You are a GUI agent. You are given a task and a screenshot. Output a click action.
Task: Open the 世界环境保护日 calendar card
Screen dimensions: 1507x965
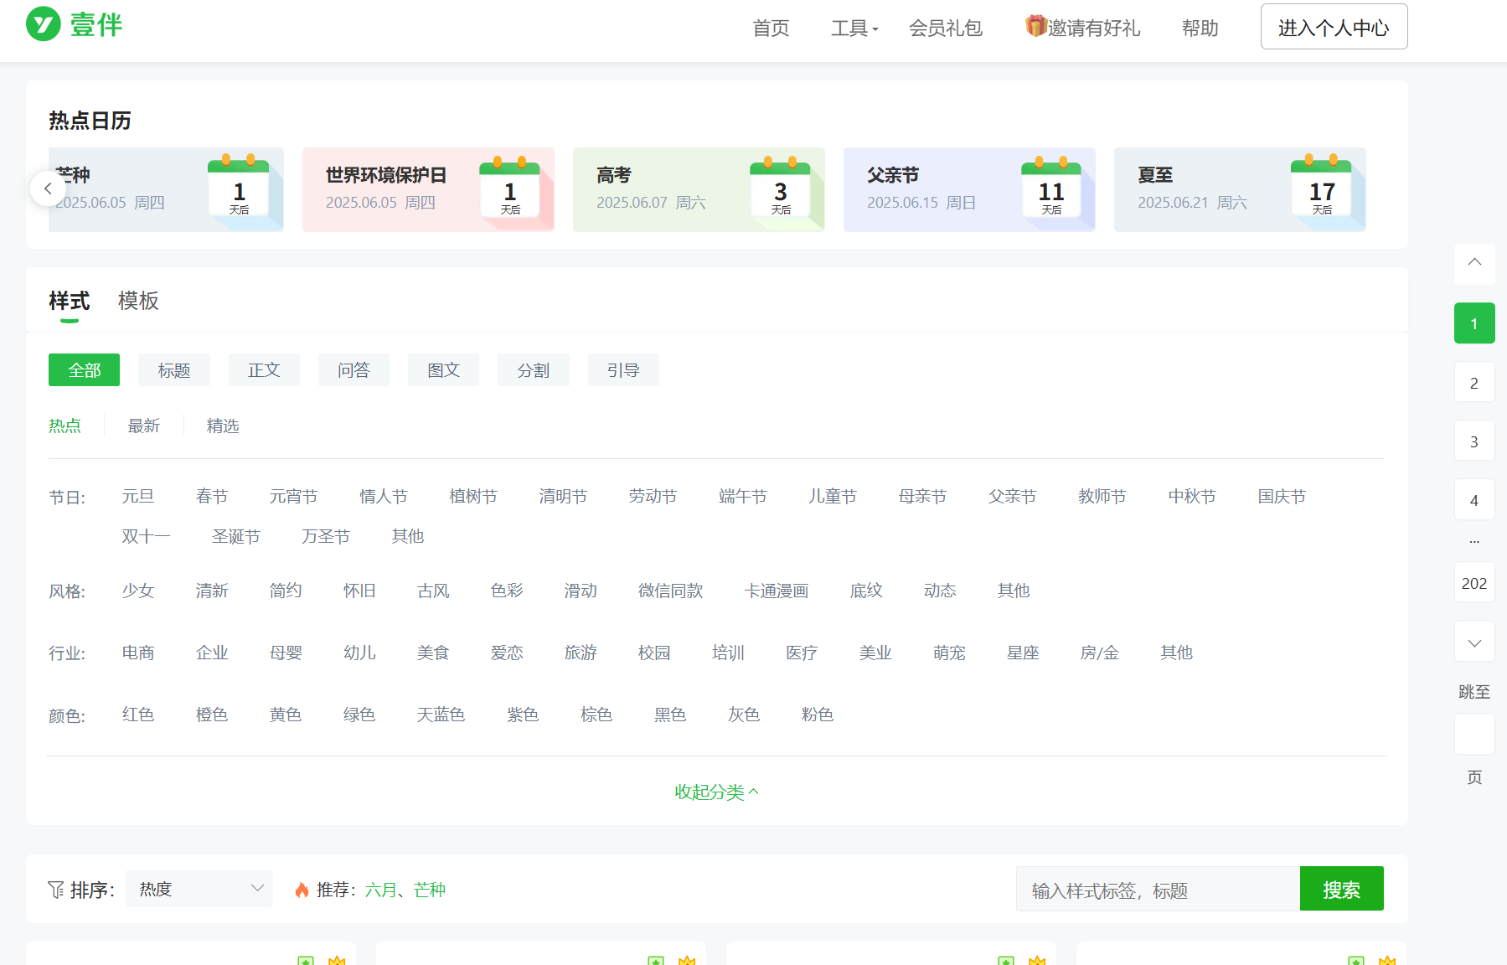(428, 189)
